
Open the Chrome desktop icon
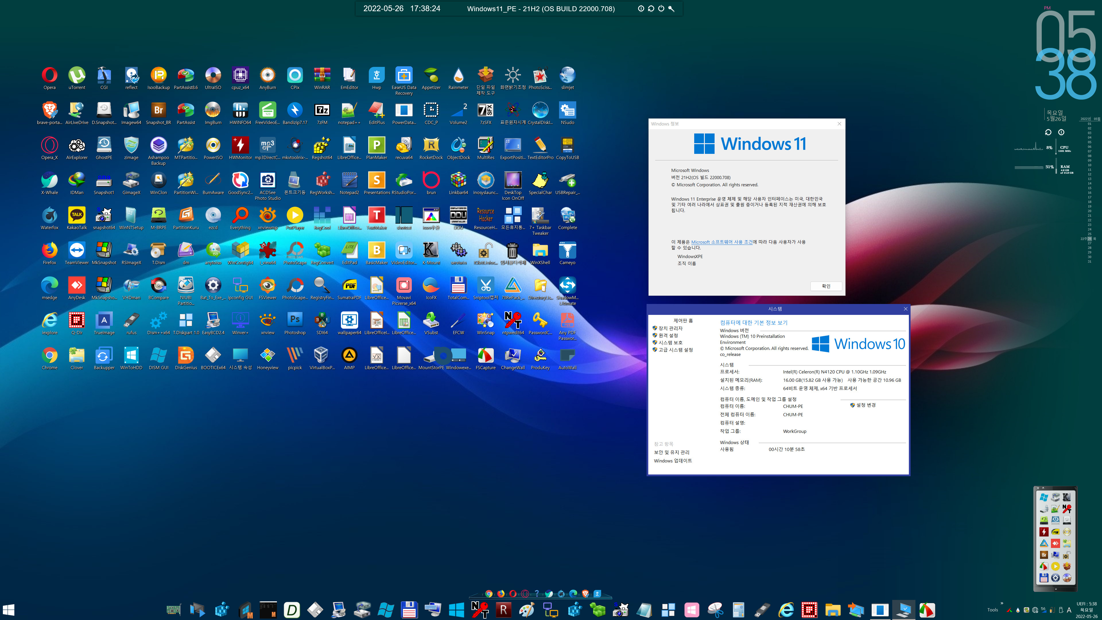[x=49, y=359]
